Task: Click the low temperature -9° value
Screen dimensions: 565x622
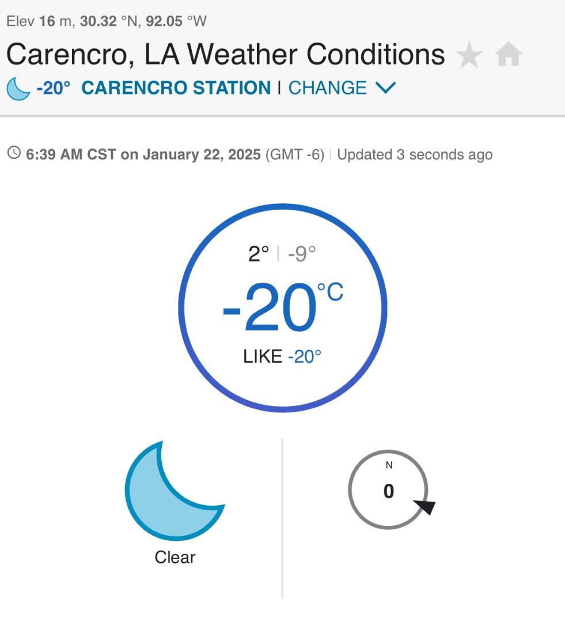Action: [x=302, y=254]
